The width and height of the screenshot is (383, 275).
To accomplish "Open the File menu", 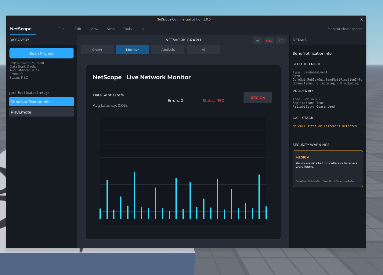I will (x=62, y=29).
